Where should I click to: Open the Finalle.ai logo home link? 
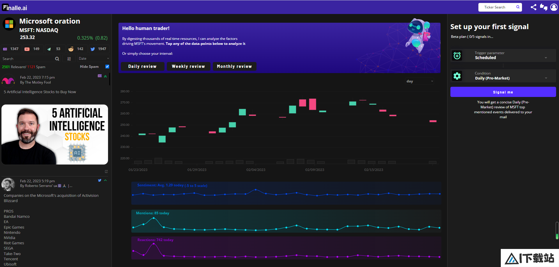tap(15, 8)
